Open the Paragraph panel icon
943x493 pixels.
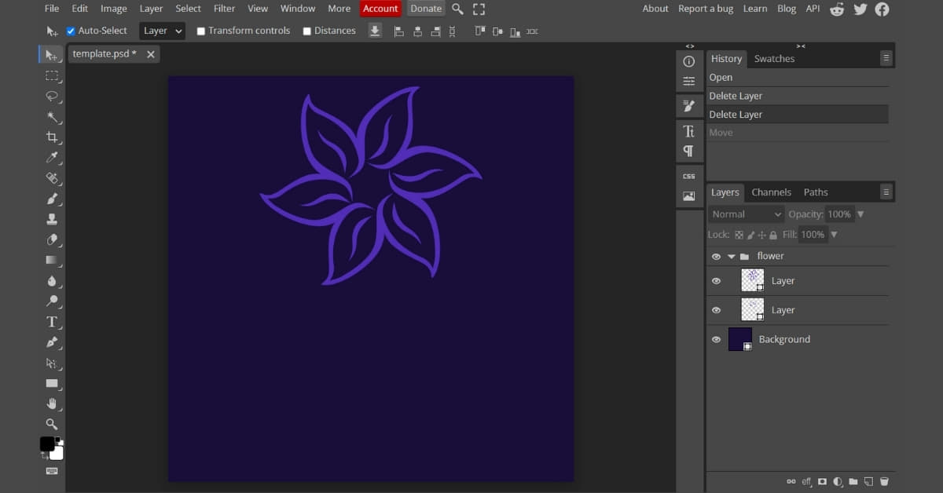(x=689, y=151)
